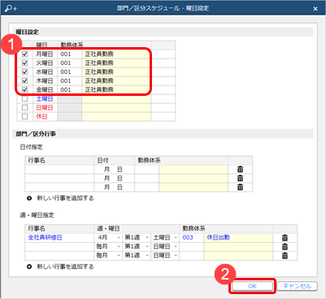Image resolution: width=326 pixels, height=299 pixels.
Task: Close the 曜日設定 dialog window
Action: [x=315, y=9]
